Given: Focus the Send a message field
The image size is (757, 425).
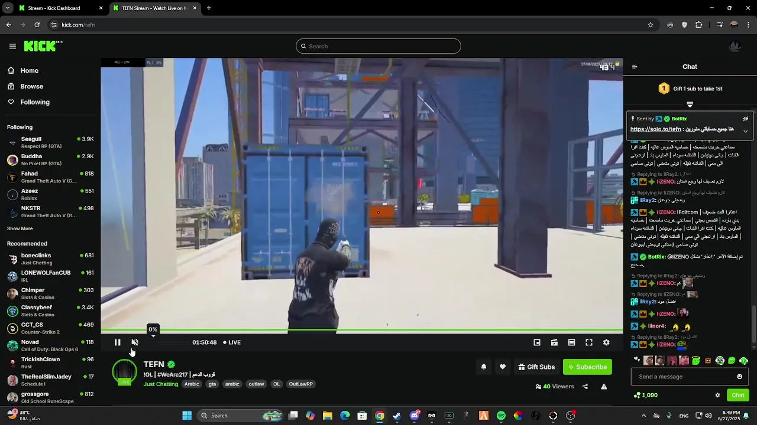Looking at the screenshot, I should coord(690,377).
